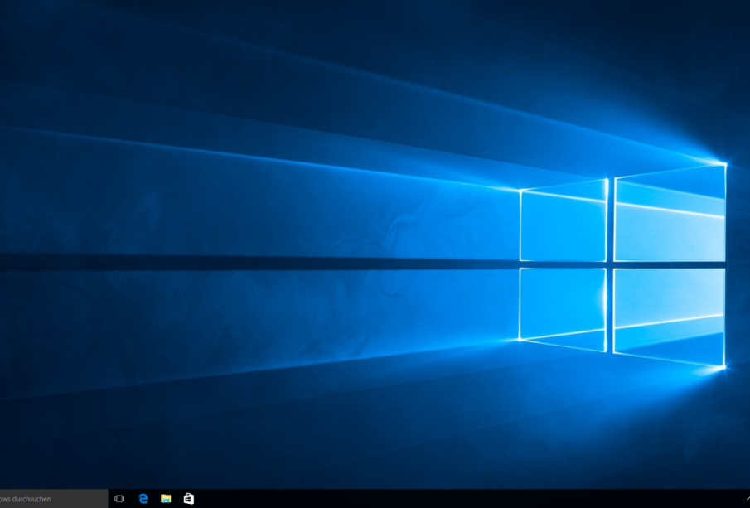Click the dark empty desktop area at top-left

click(x=66, y=50)
